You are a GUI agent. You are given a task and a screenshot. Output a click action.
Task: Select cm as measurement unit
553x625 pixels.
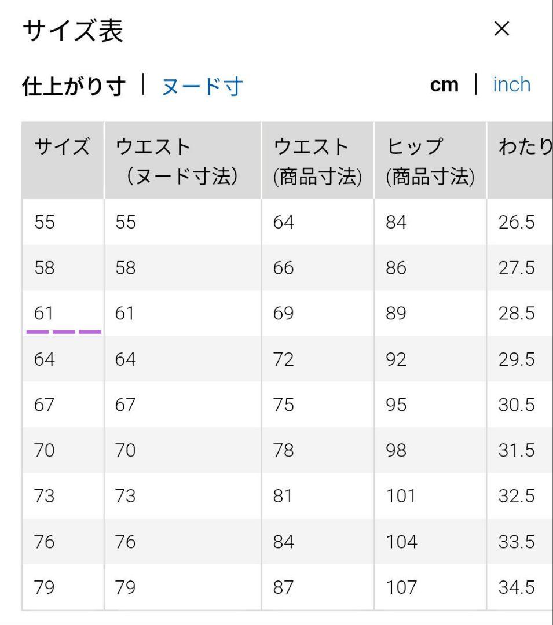[x=444, y=85]
